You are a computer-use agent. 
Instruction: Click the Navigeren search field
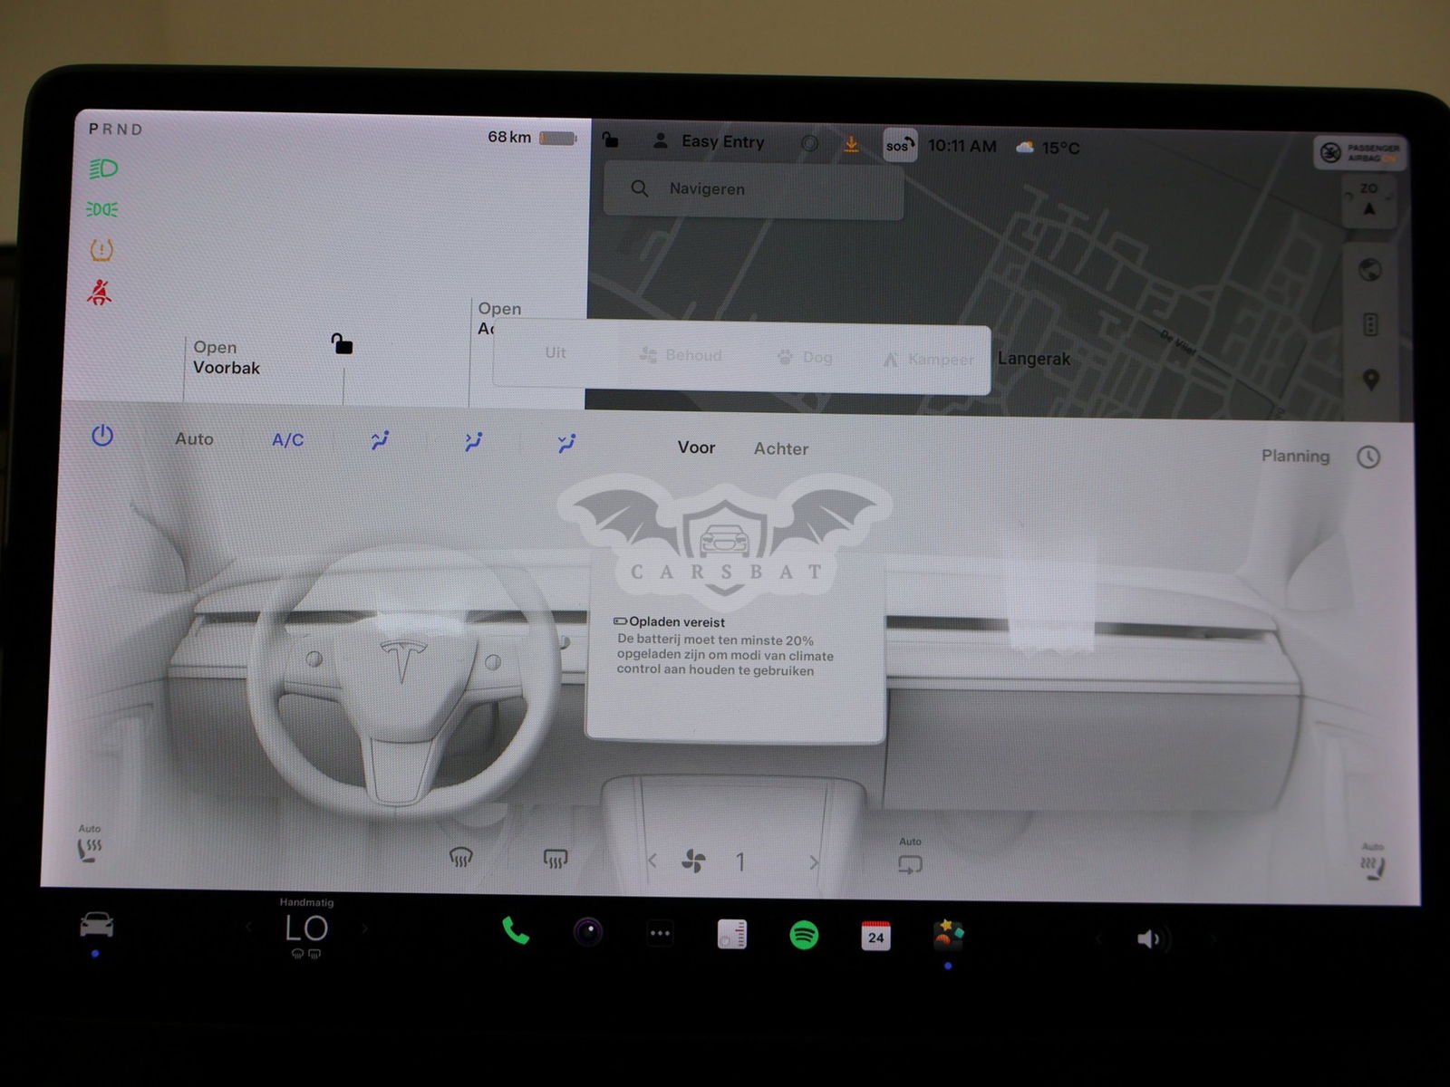753,189
